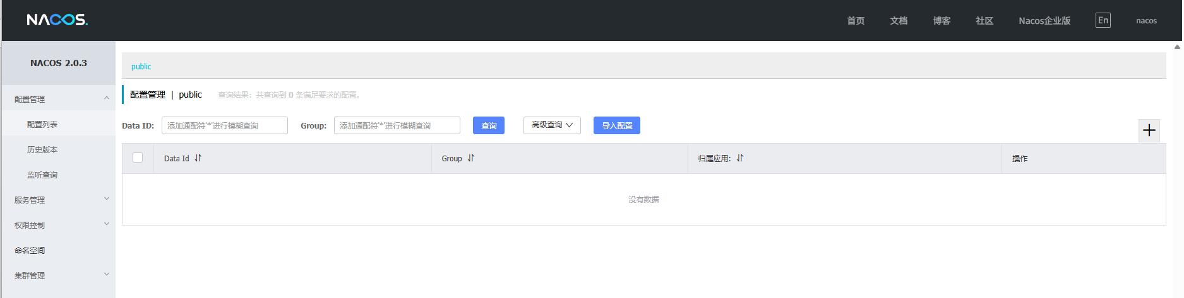Open Nacos企业版 link
Screen dimensions: 1184x298
click(x=1044, y=21)
